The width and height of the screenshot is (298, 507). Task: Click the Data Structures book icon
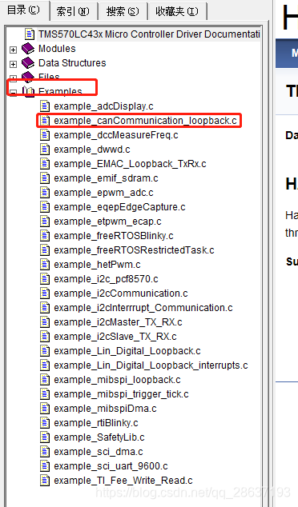pos(28,62)
